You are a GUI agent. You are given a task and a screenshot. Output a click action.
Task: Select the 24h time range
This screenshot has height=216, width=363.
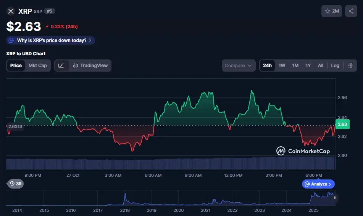tap(267, 66)
